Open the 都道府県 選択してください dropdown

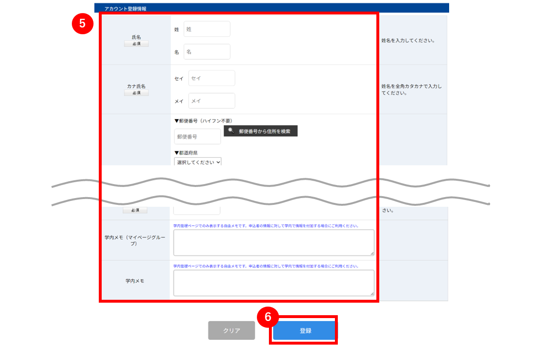tap(198, 161)
